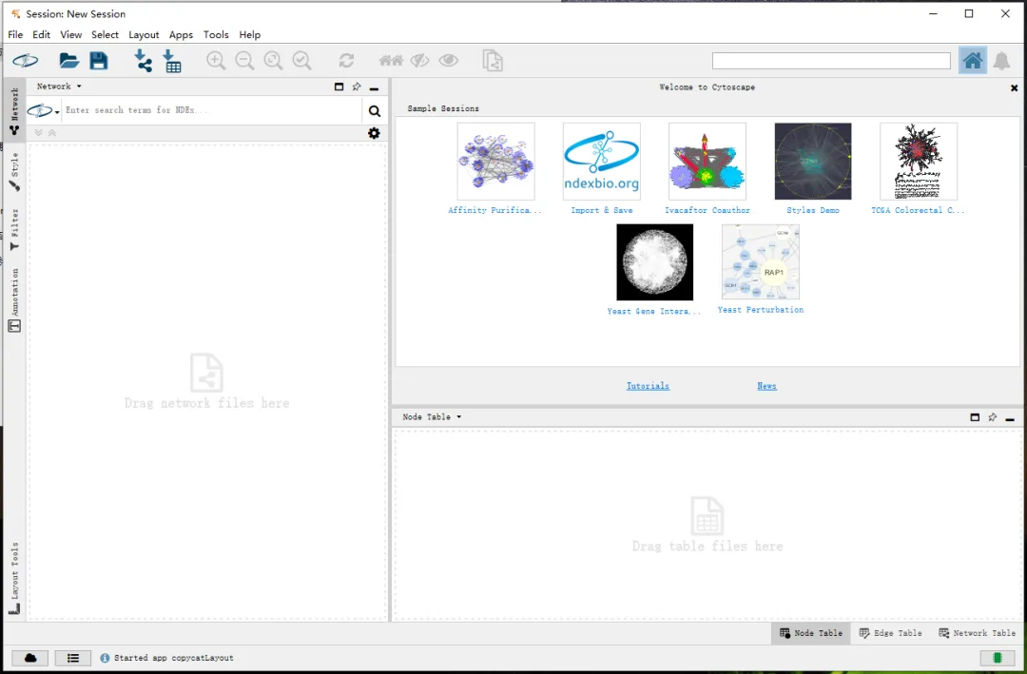This screenshot has height=674, width=1027.
Task: Click the green memory status indicator
Action: (998, 658)
